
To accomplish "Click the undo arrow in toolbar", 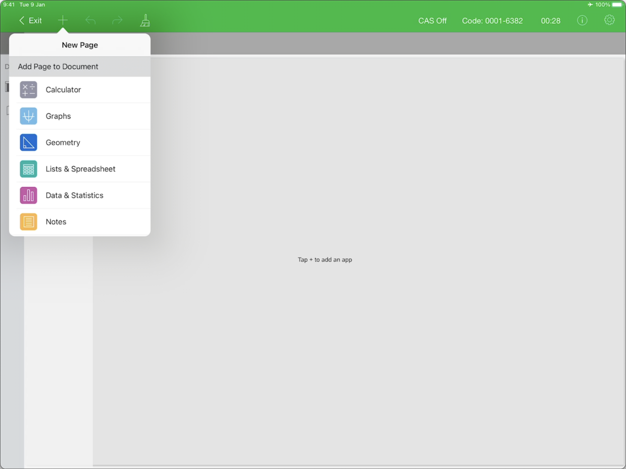I will pyautogui.click(x=90, y=20).
